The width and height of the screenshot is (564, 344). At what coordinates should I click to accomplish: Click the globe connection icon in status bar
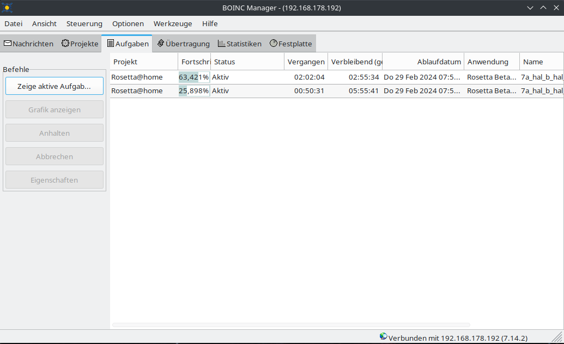click(384, 337)
